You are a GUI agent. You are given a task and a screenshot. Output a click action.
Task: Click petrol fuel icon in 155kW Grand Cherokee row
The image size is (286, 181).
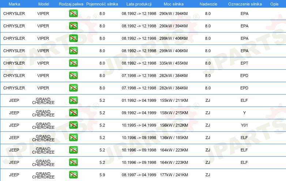click(73, 100)
